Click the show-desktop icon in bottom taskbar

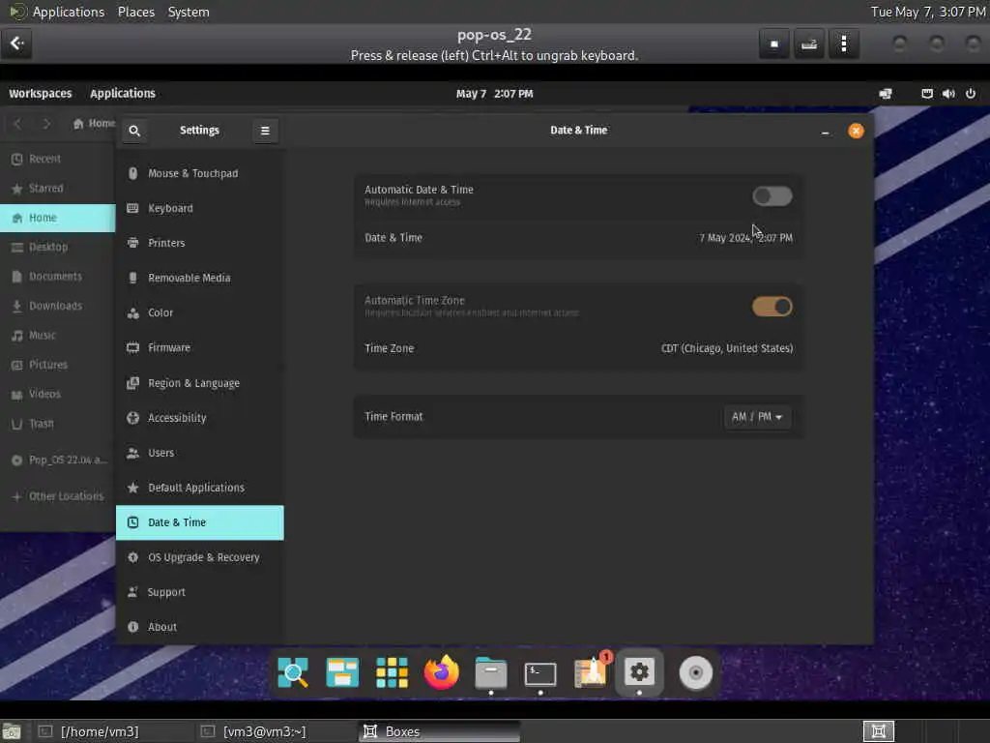(x=12, y=731)
